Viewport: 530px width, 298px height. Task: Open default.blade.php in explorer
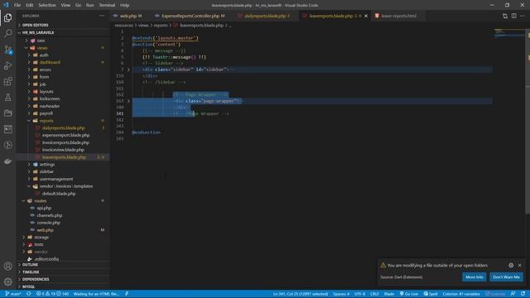tap(59, 194)
